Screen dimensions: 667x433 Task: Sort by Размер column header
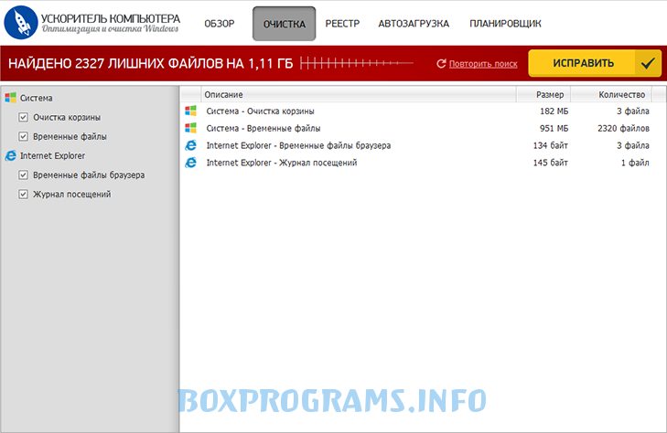point(543,95)
